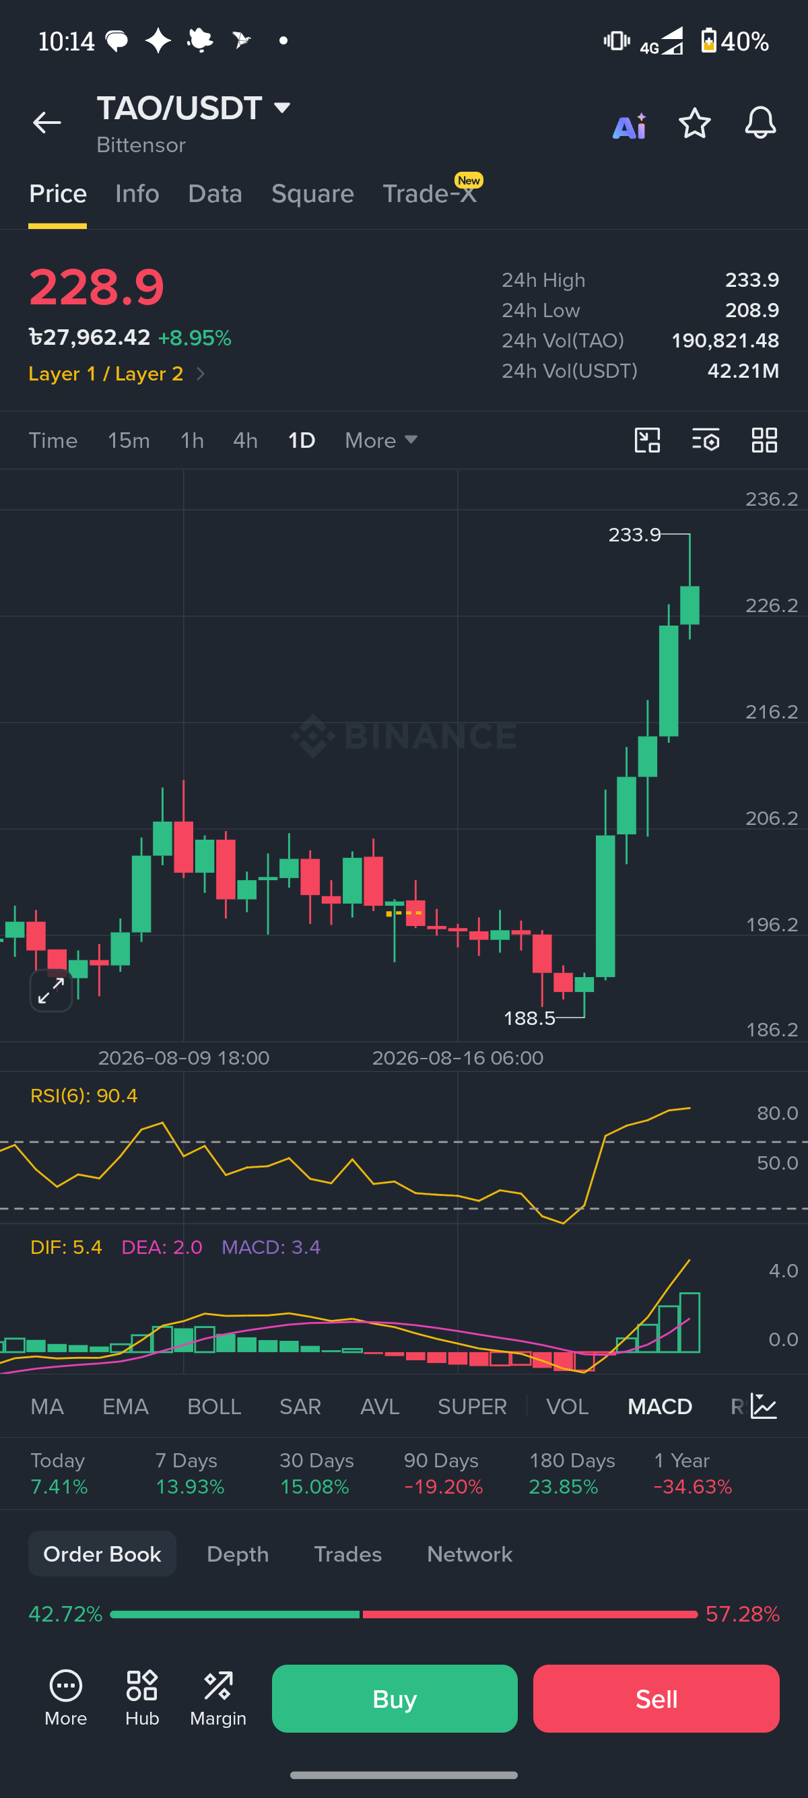Toggle the MACD indicator
The height and width of the screenshot is (1798, 808).
coord(659,1407)
